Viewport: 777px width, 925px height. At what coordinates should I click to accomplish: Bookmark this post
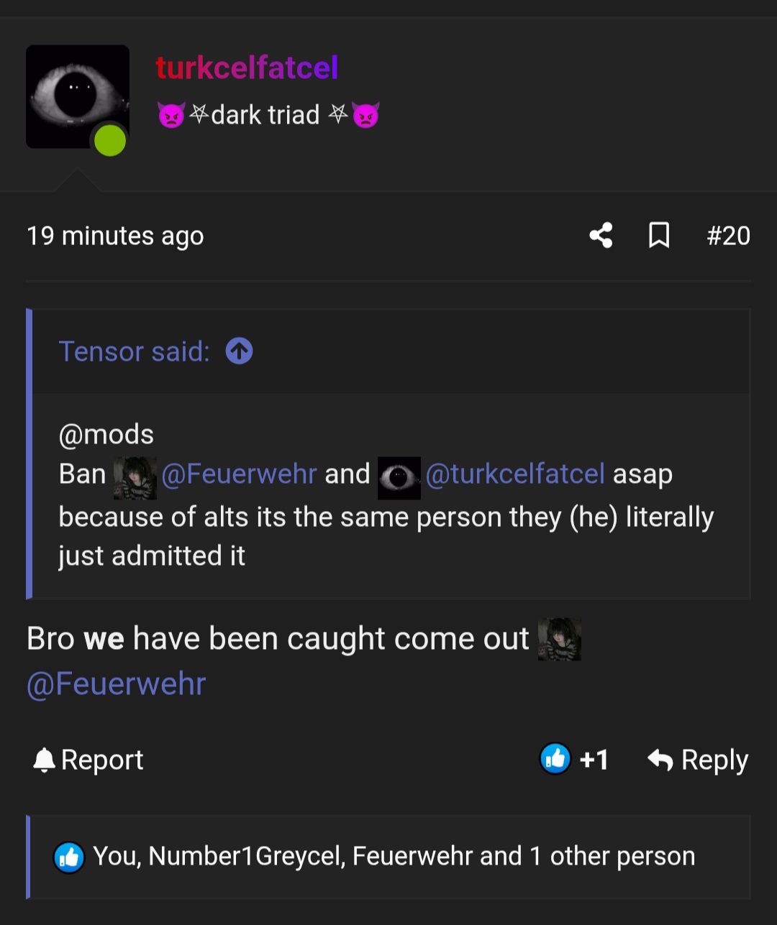(659, 235)
